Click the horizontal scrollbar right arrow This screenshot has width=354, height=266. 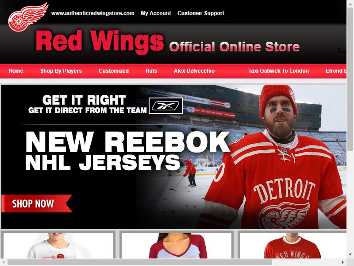pyautogui.click(x=342, y=262)
